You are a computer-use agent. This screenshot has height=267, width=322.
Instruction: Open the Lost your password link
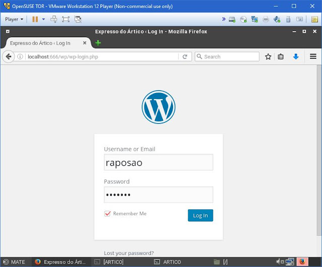[x=129, y=253]
